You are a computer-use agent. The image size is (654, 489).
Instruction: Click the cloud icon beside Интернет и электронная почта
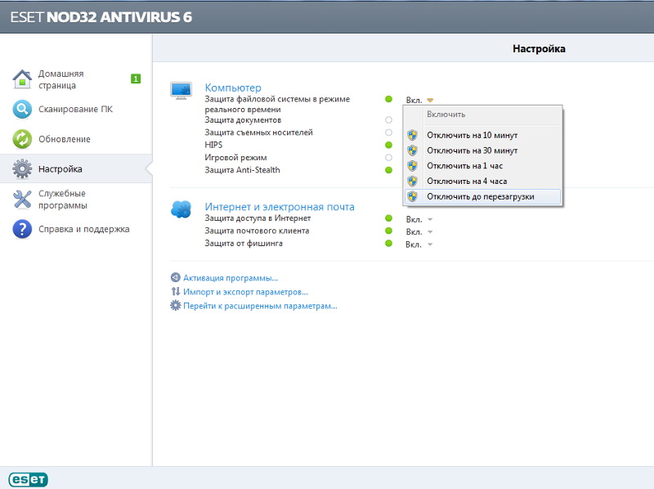[x=181, y=209]
